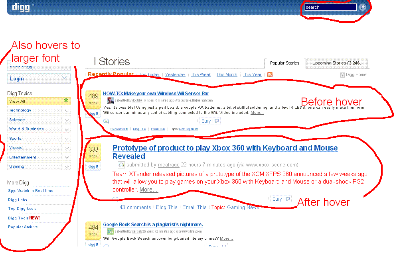Click the 484 diggs count badge
This screenshot has width=399, height=268.
coord(93,230)
